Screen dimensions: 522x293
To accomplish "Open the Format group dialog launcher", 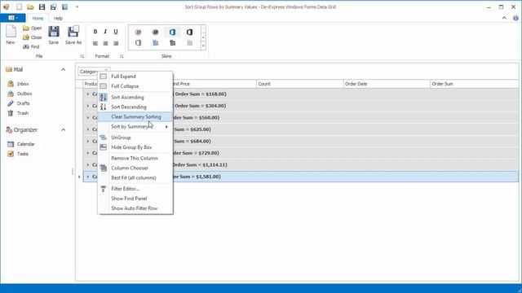I will point(122,56).
